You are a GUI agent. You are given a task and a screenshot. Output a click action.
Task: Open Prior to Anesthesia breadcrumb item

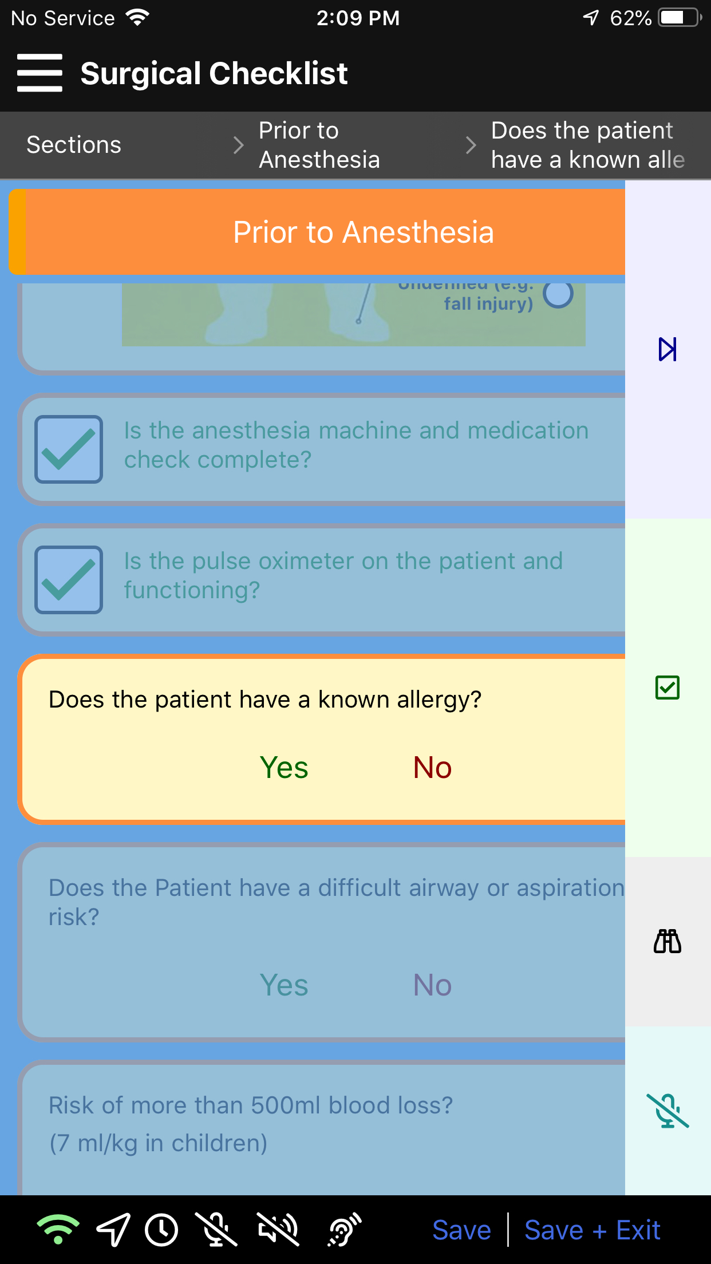tap(319, 145)
